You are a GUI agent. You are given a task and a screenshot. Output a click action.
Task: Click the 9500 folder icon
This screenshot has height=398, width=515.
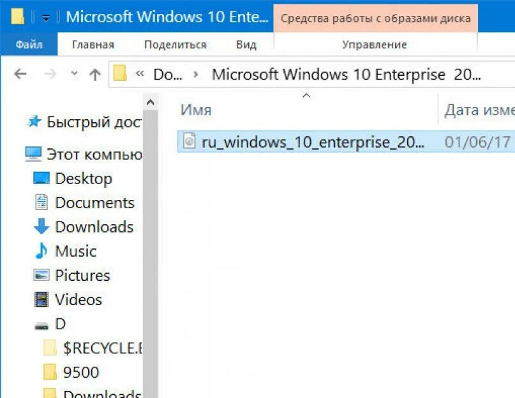[50, 372]
